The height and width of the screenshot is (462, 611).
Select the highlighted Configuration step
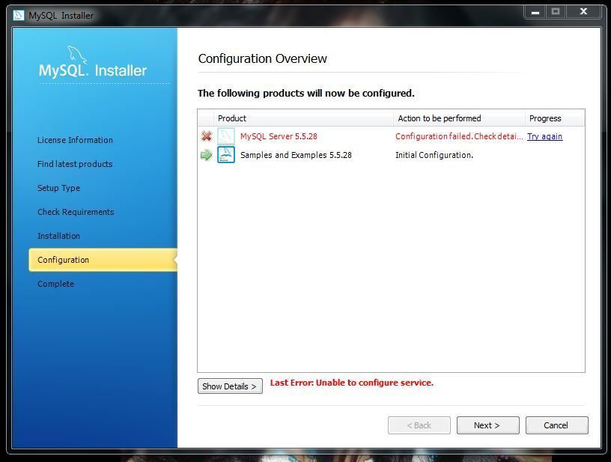pyautogui.click(x=103, y=260)
